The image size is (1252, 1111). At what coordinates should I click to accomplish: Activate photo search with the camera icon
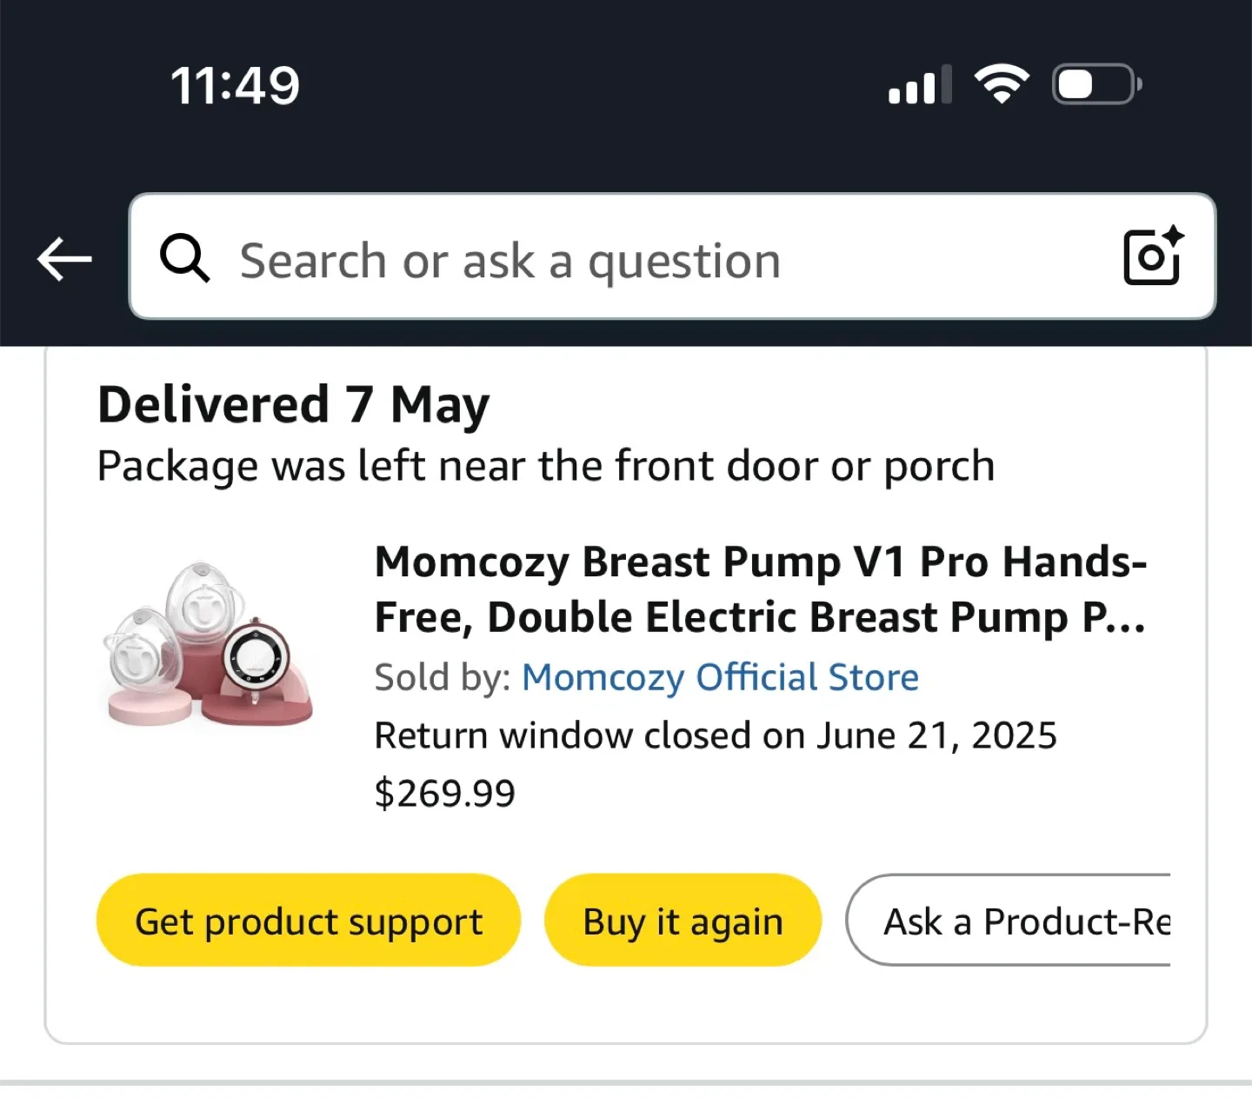click(1151, 258)
